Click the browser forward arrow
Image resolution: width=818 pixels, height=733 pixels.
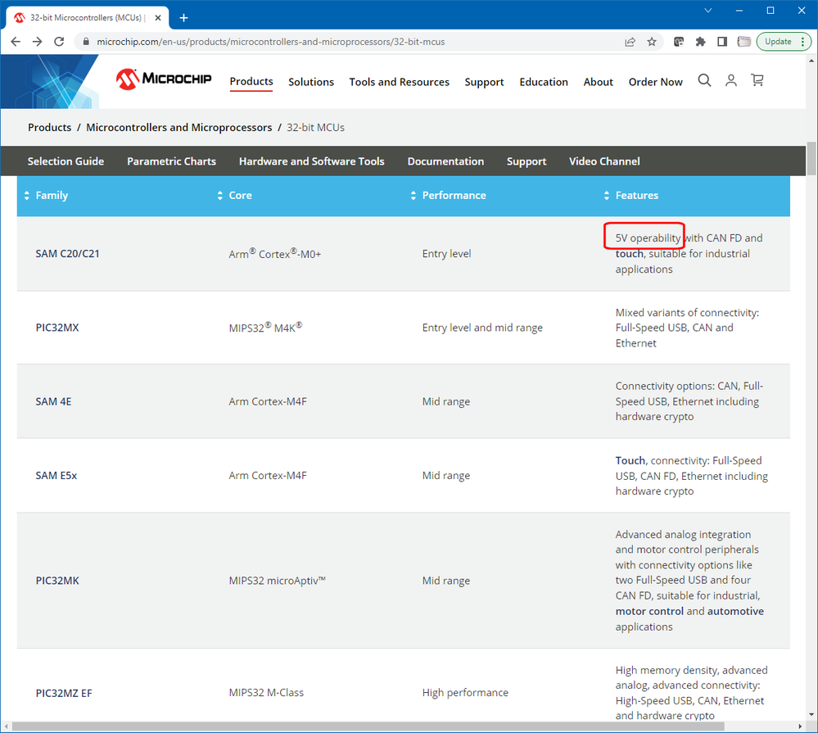[38, 42]
